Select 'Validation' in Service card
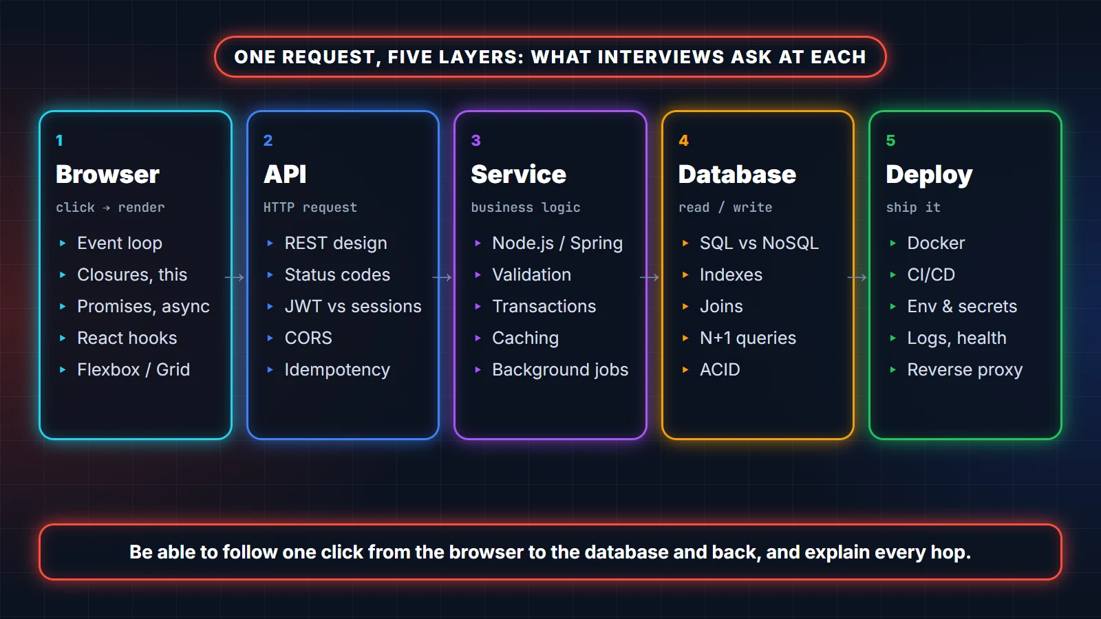 pyautogui.click(x=532, y=274)
